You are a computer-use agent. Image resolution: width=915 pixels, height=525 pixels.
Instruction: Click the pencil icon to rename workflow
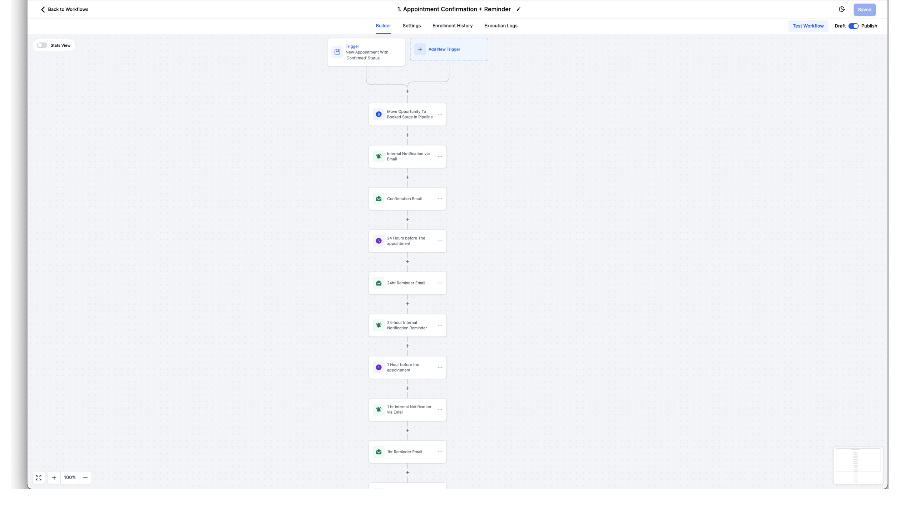tap(518, 9)
